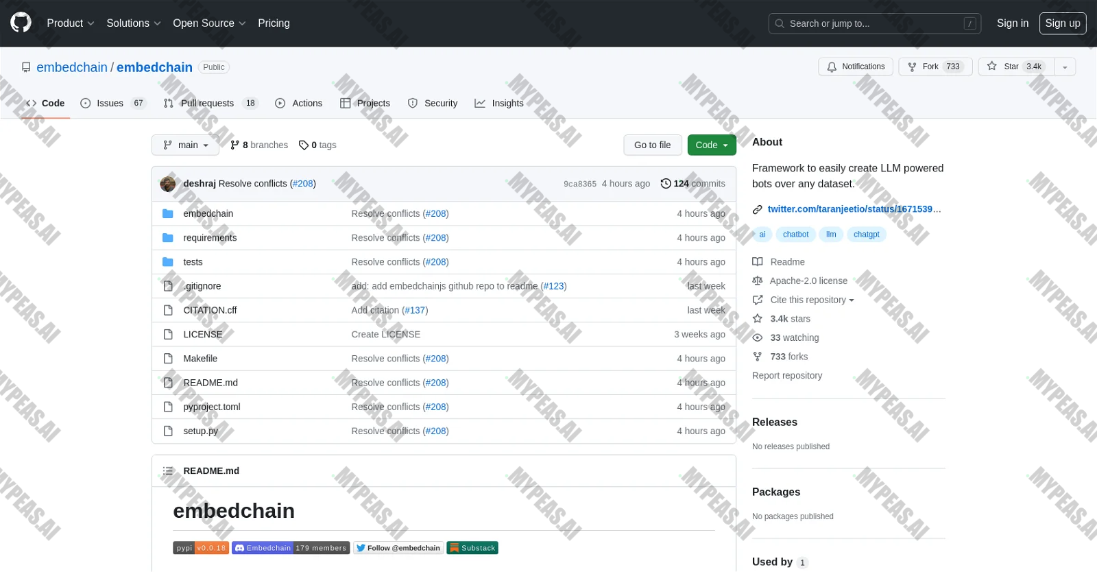Screen dimensions: 1097x572
Task: Open the embedchain folder icon
Action: click(x=168, y=213)
